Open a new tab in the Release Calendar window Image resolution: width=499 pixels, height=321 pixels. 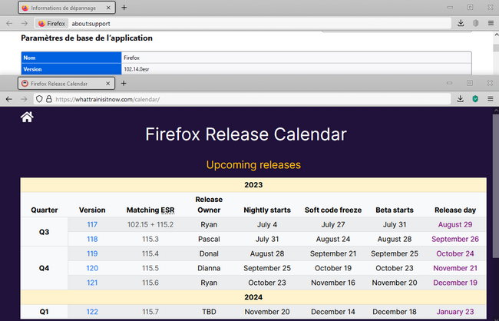pos(124,83)
